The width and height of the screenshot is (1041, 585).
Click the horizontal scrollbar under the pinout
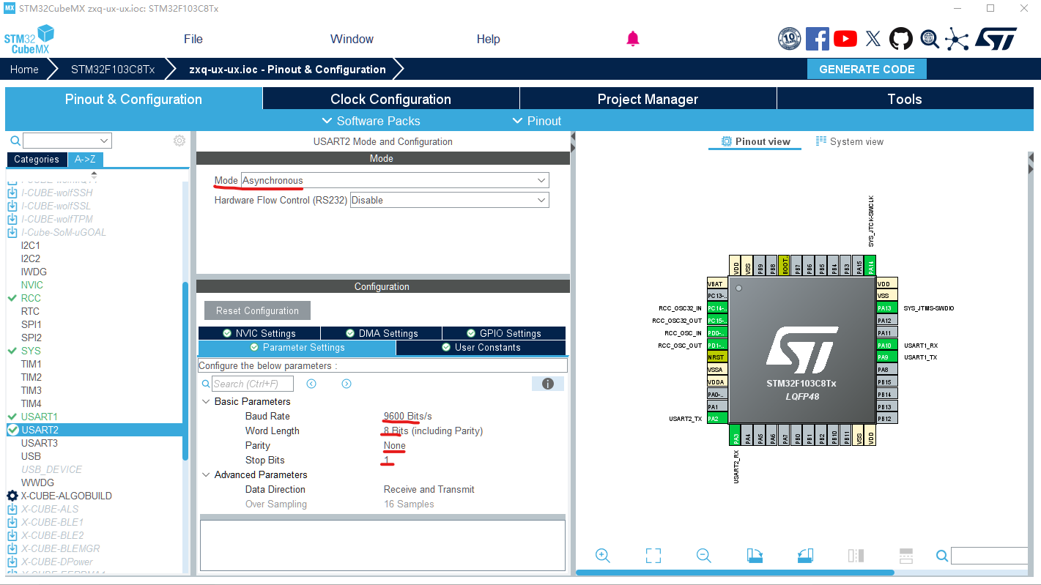coord(735,573)
